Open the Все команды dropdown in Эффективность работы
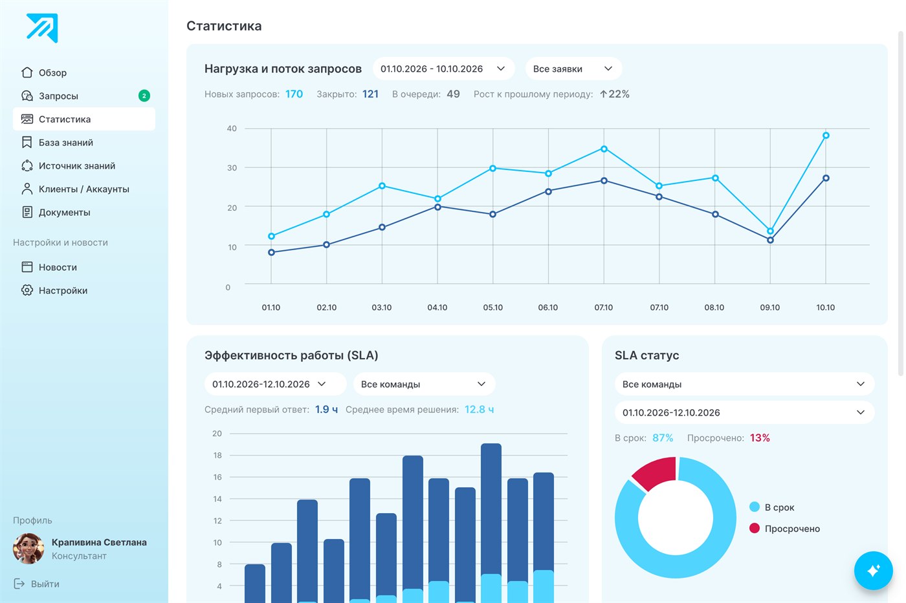 coord(424,384)
